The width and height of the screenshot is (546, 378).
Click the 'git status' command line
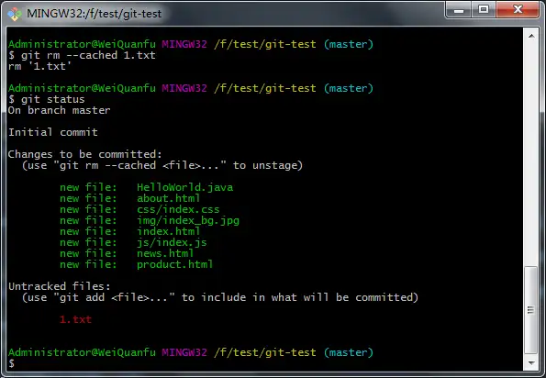52,100
